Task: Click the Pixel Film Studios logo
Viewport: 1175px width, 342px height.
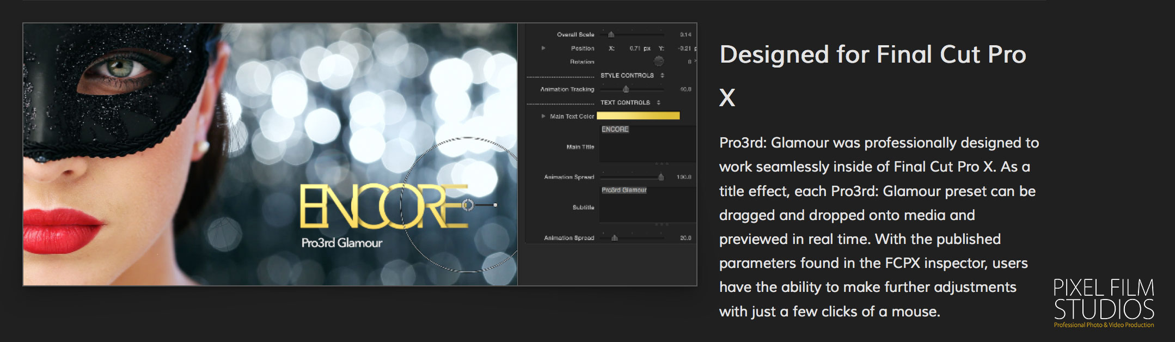Action: point(1104,303)
